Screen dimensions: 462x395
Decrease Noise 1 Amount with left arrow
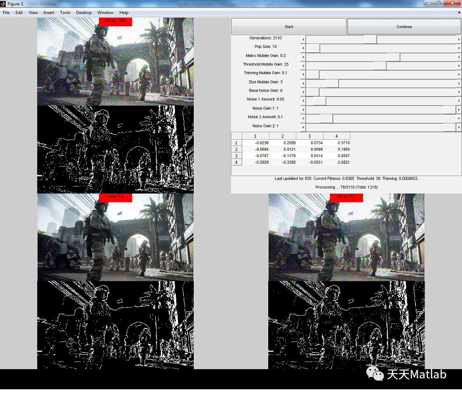pos(303,101)
